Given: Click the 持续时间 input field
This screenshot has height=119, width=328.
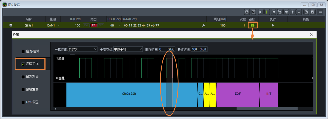Looking at the screenshot, I should (199, 49).
